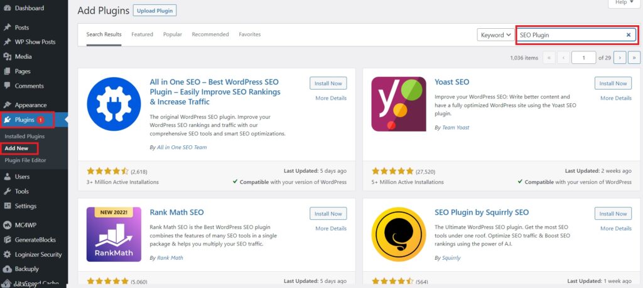
Task: Open SEO Plugin by Squirrly SEO title
Action: 482,212
